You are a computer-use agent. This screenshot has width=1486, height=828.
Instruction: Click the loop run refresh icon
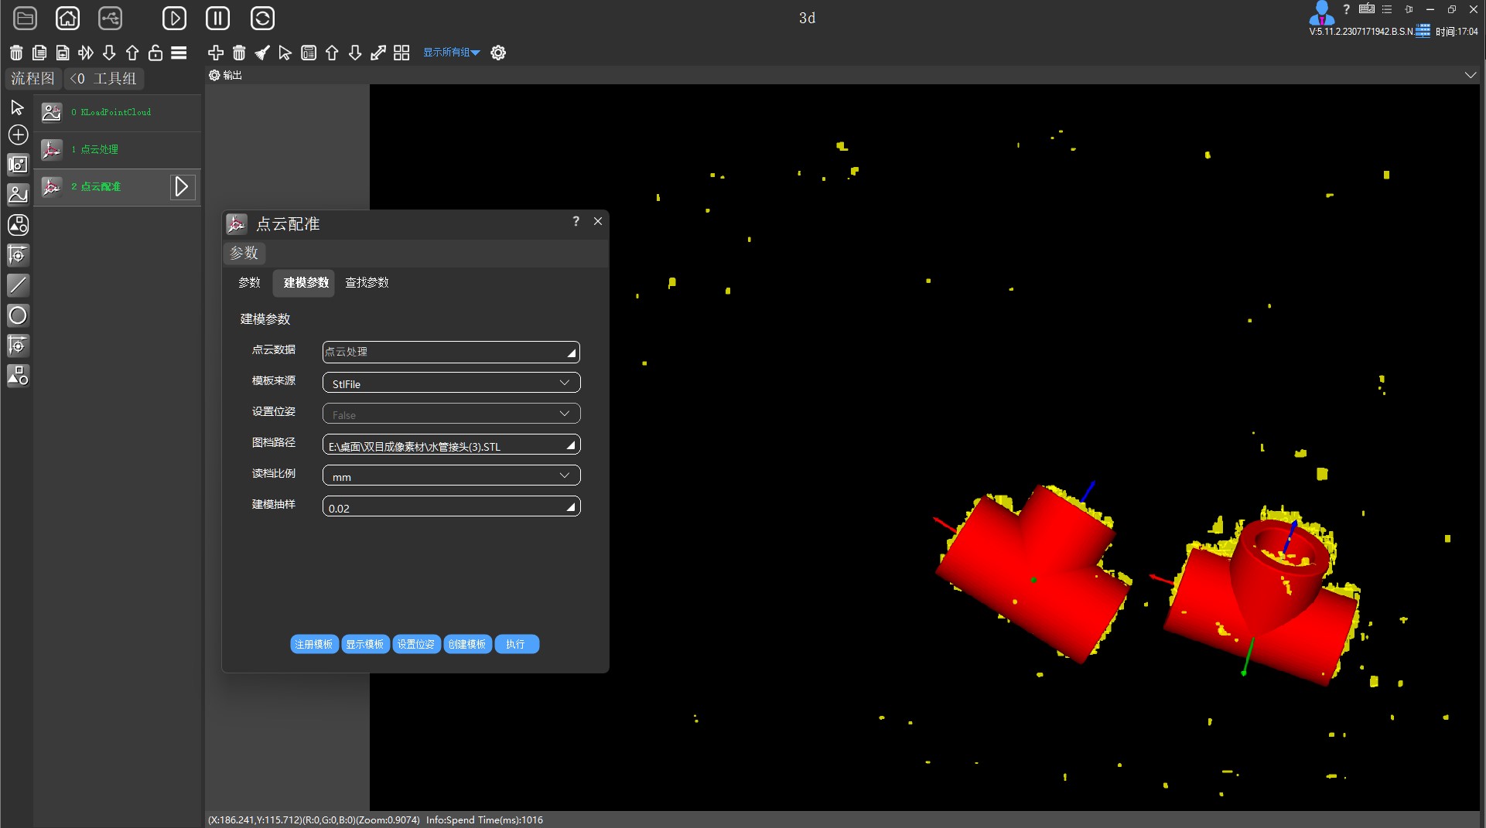click(262, 18)
